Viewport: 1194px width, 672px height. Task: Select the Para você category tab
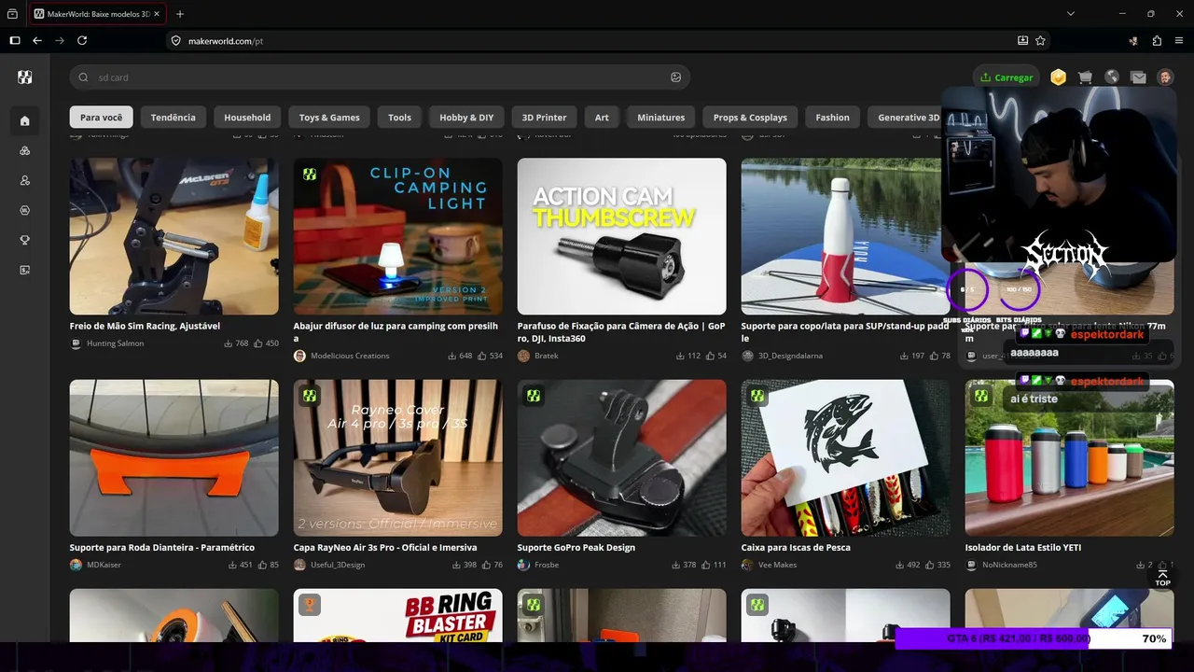pos(102,118)
